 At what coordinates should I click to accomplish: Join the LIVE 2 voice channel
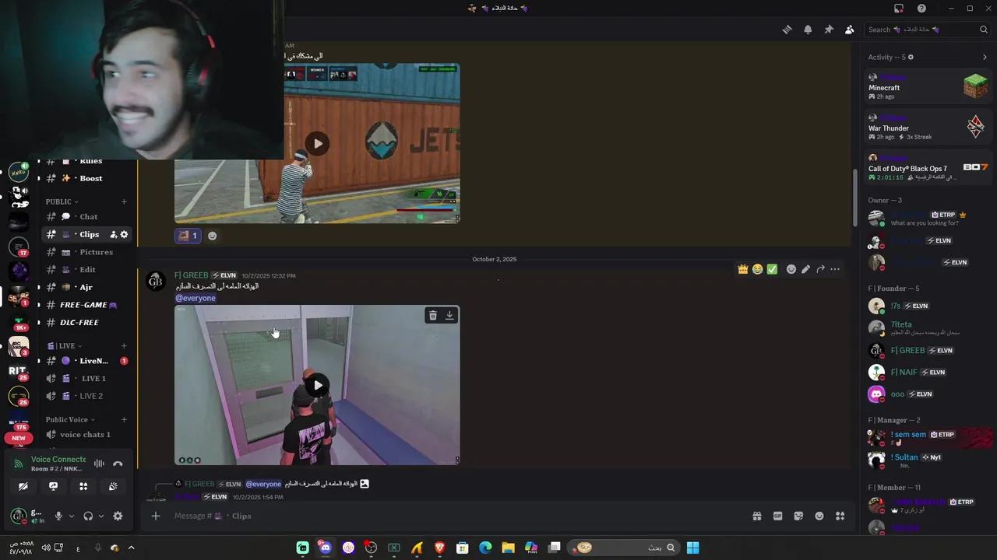(86, 396)
